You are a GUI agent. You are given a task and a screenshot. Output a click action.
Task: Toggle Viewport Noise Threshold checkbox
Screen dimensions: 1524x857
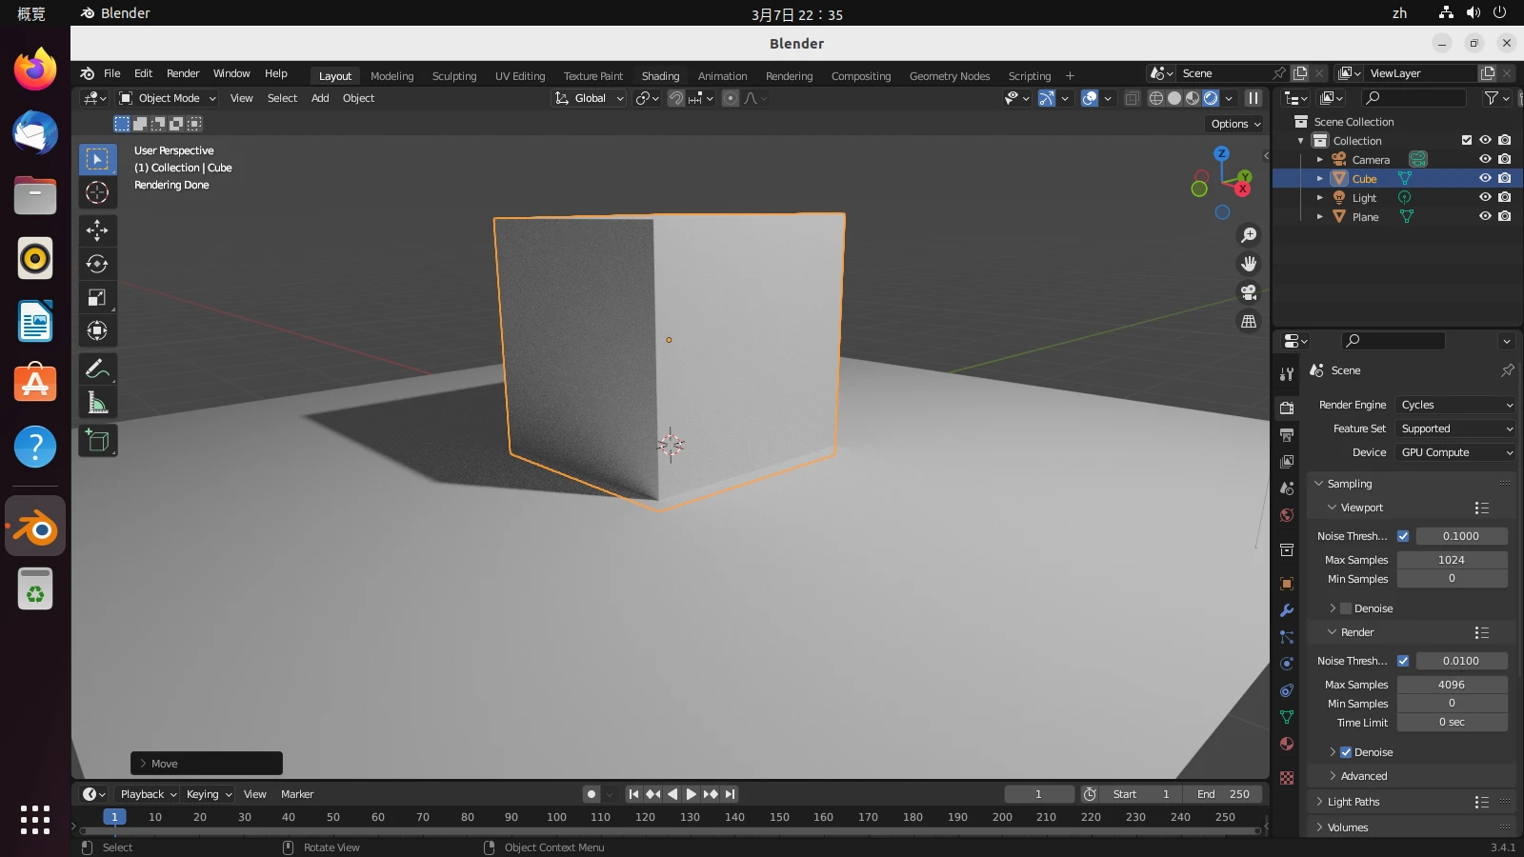point(1403,536)
